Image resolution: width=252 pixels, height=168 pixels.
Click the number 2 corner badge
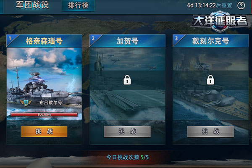click(93, 39)
